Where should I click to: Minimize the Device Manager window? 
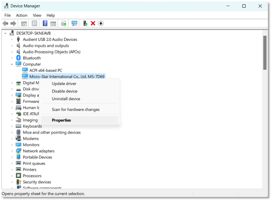[228, 6]
